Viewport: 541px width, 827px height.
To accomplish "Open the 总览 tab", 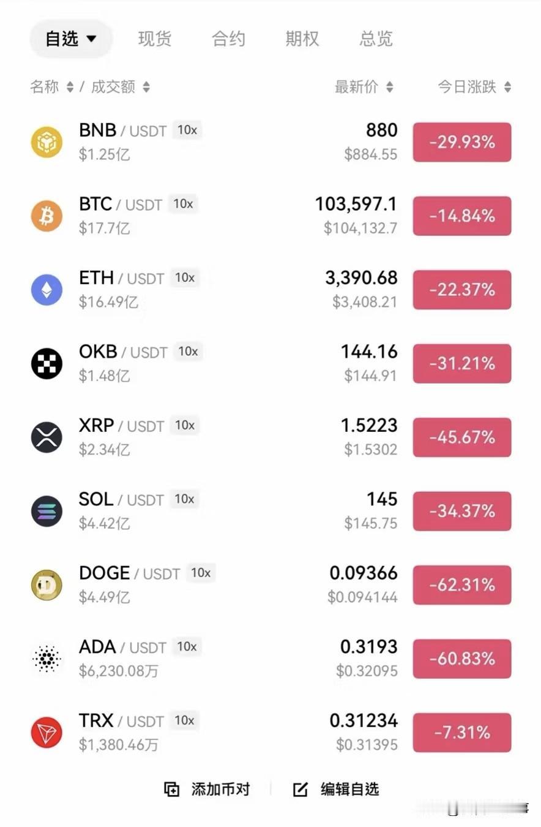I will coord(375,39).
